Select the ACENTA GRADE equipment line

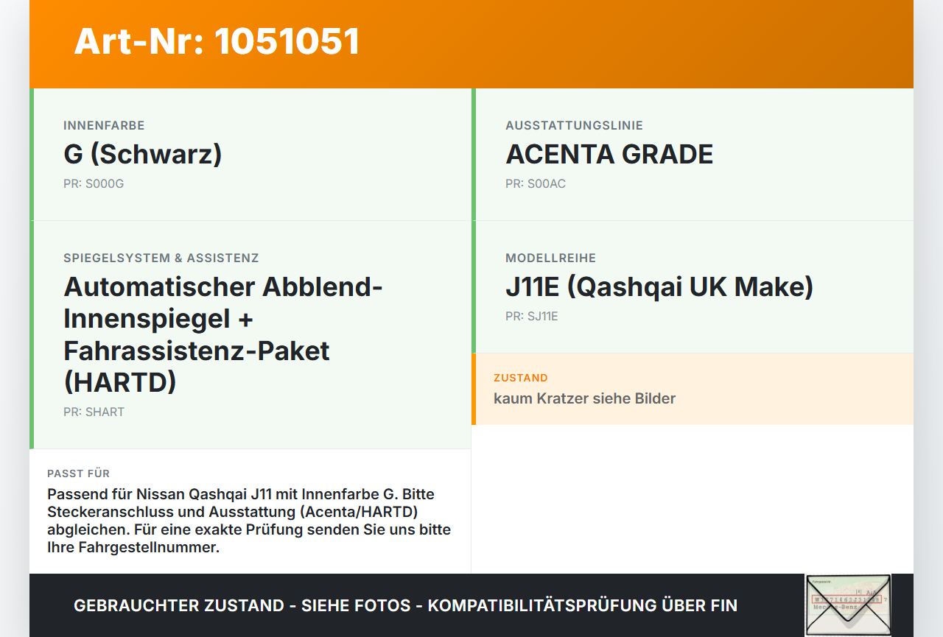click(x=609, y=155)
